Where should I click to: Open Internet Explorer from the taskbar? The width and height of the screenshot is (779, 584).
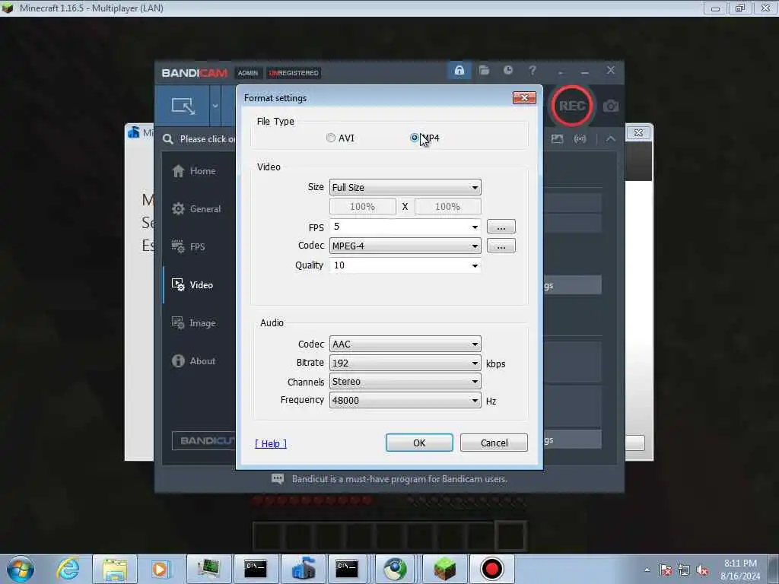tap(68, 569)
